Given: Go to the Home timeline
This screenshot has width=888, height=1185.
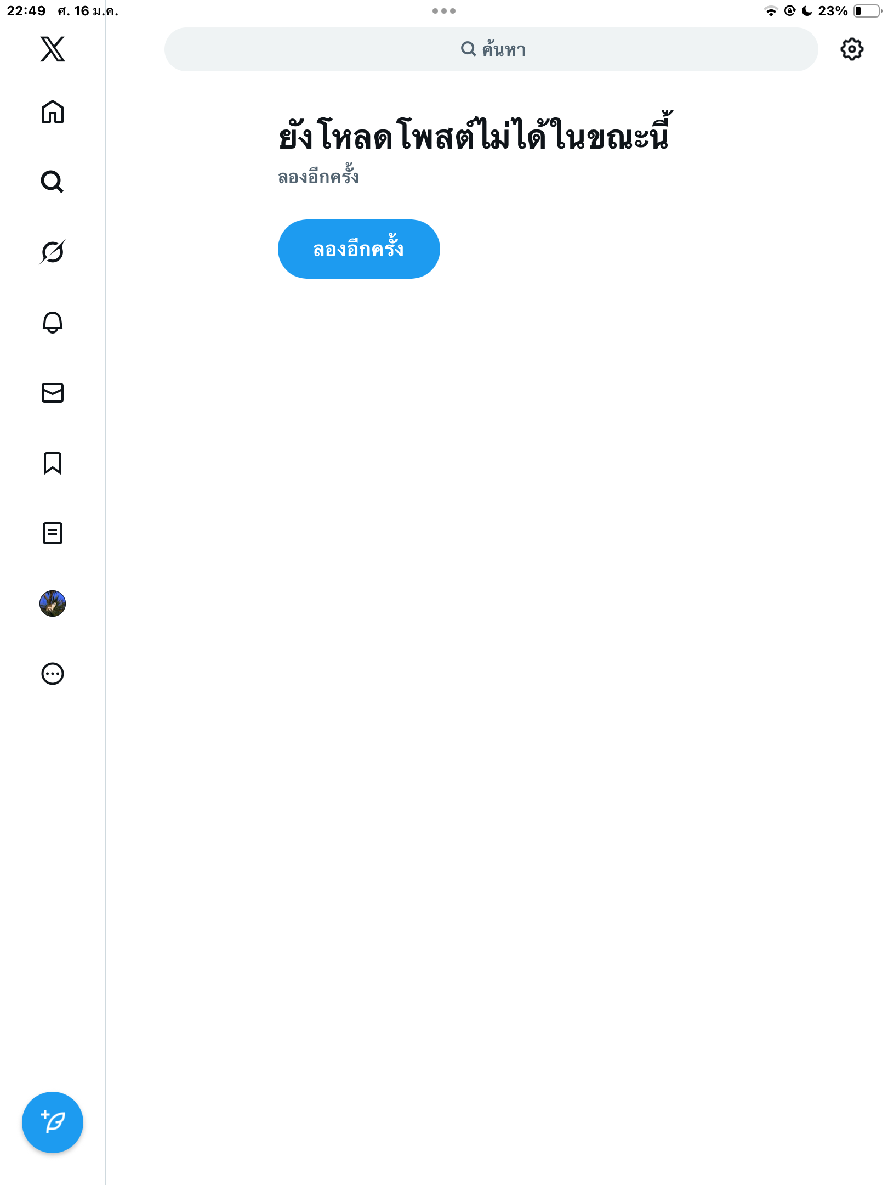Looking at the screenshot, I should pos(53,112).
